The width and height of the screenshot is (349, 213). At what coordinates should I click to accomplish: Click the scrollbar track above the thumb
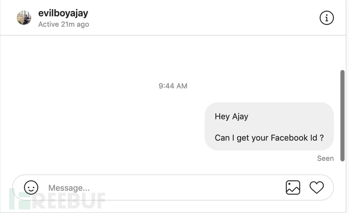342,54
